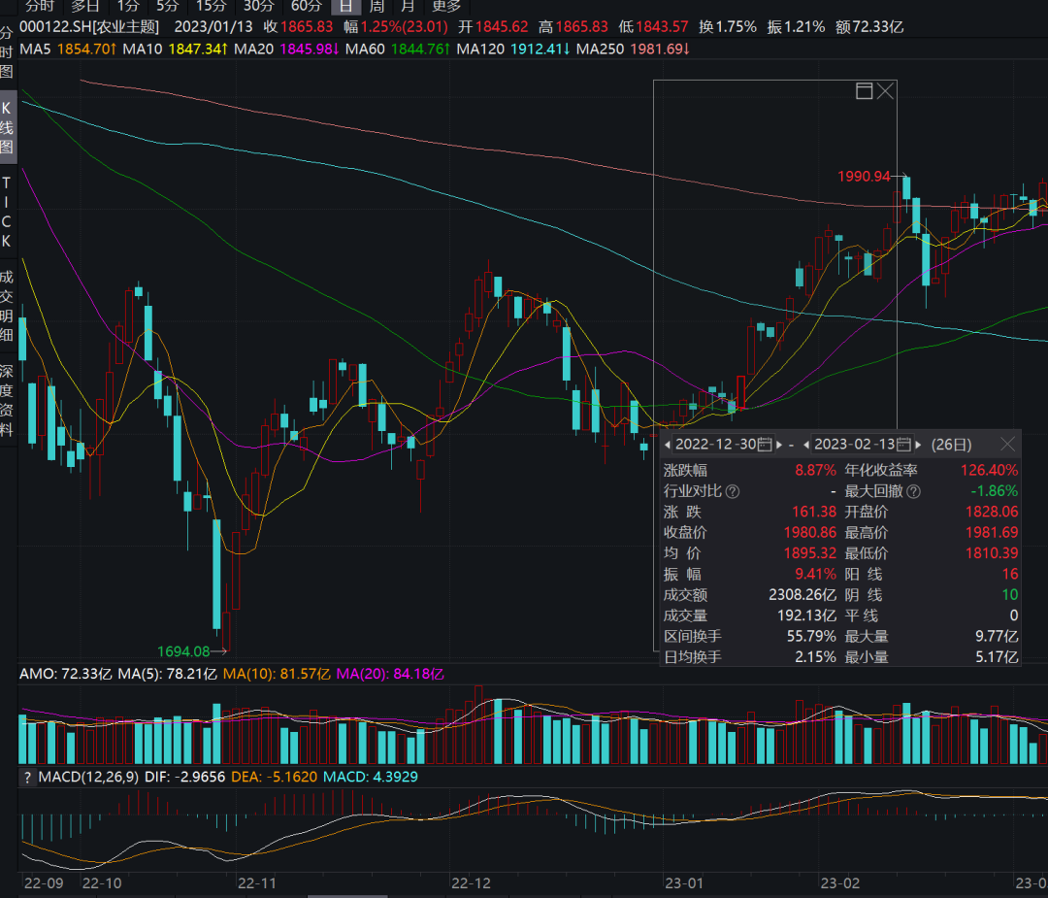Click the question mark icon before MACD(12,26,9)

coord(27,777)
